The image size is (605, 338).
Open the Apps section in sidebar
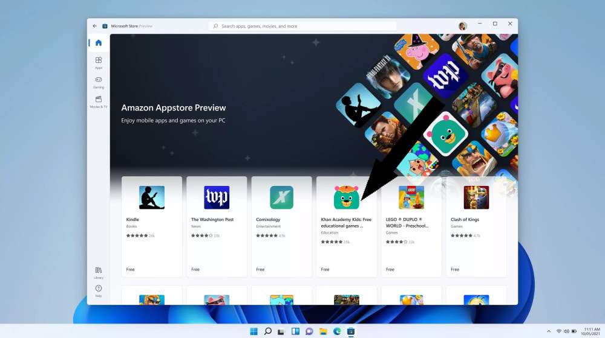(99, 63)
